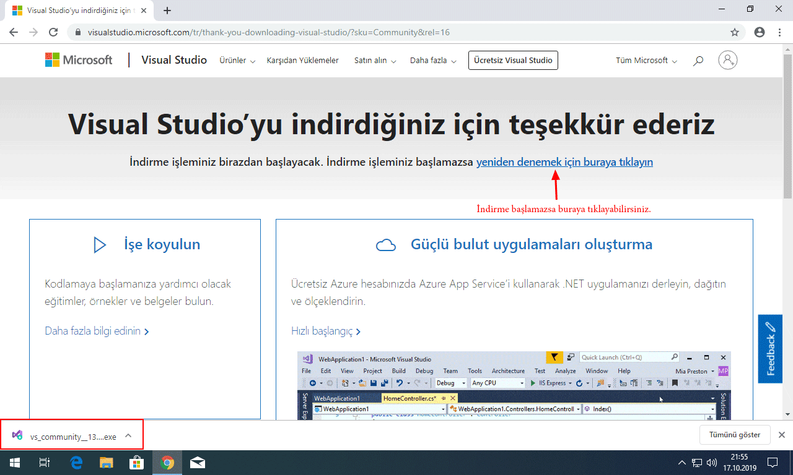Click the Ücretsiz Visual Studio button
Screen dimensions: 793x475
(x=513, y=61)
